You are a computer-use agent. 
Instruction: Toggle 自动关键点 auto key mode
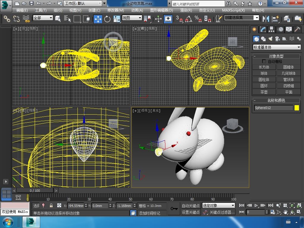(191, 205)
